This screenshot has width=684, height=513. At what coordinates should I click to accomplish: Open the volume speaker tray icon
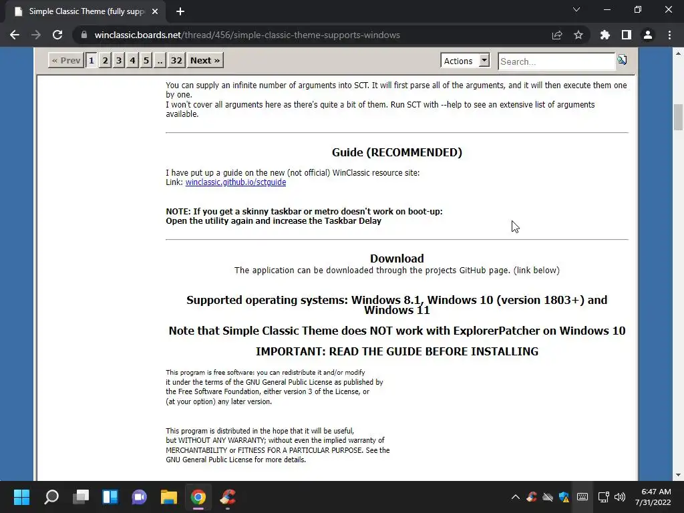coord(619,497)
